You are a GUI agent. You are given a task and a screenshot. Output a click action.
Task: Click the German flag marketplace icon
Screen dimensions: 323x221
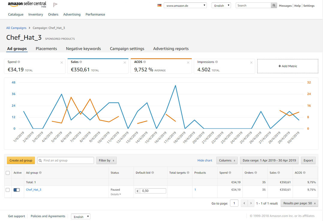pyautogui.click(x=160, y=5)
